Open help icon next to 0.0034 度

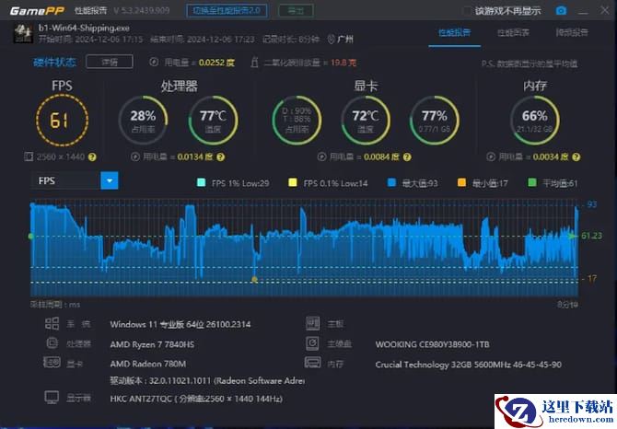576,157
